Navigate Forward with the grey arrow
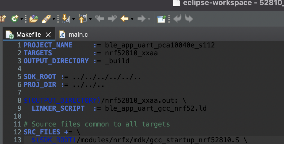 tap(141, 19)
